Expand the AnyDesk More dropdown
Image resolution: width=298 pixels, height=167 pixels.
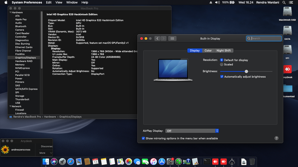click(x=46, y=153)
